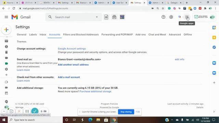Open the Google apps grid

187,17
